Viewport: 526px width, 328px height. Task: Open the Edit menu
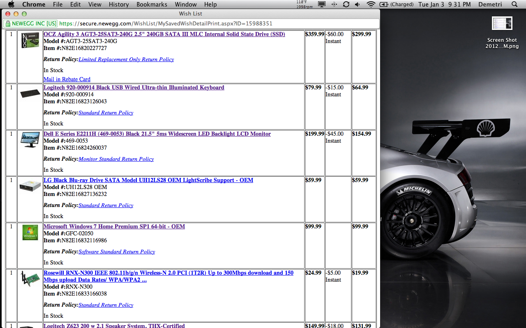75,4
